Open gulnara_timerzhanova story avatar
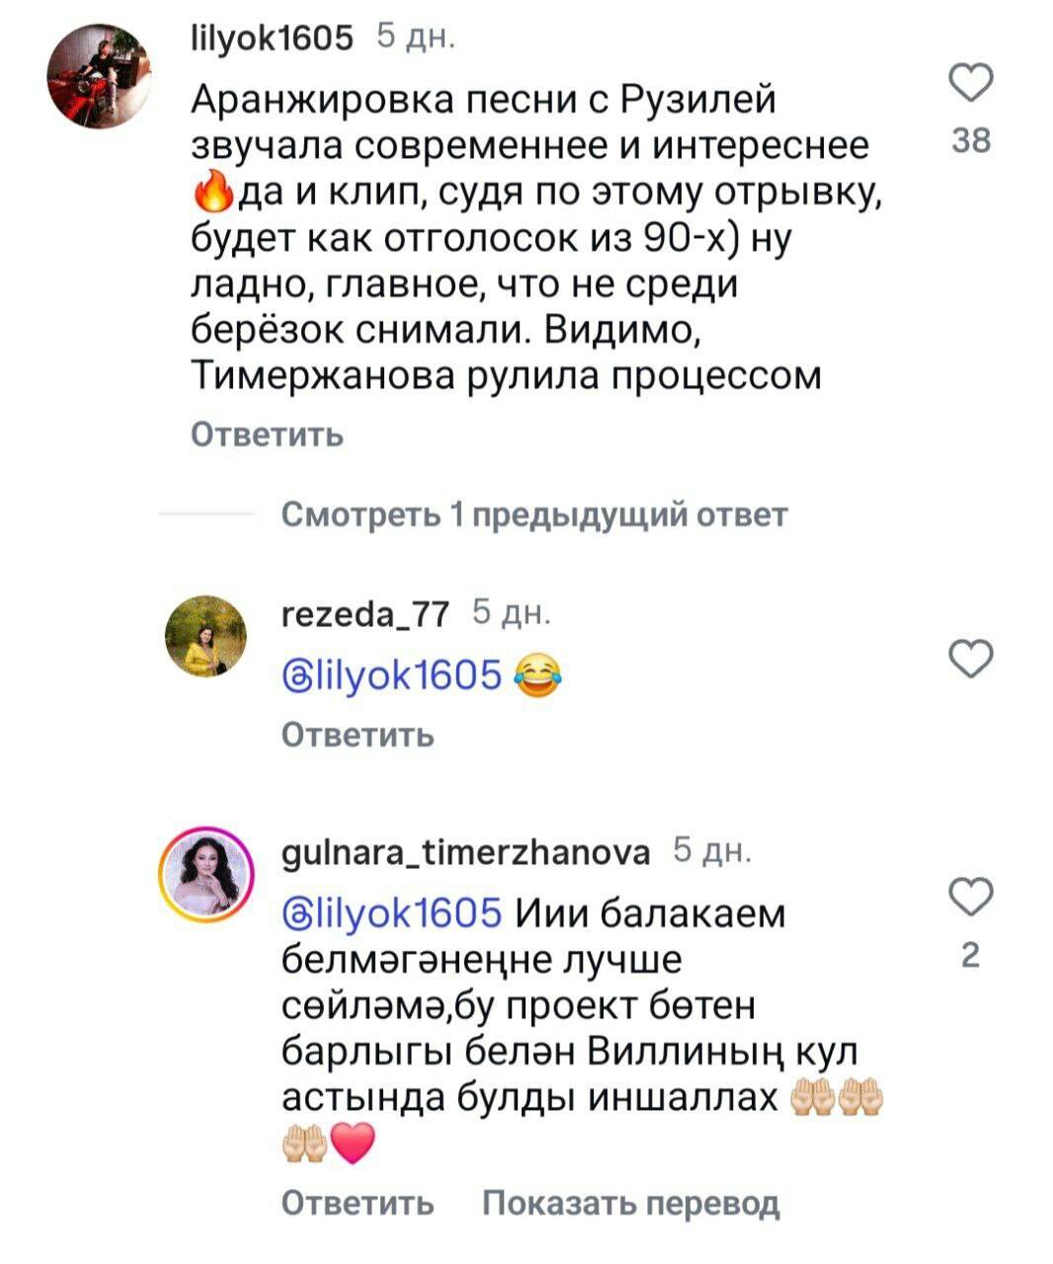 click(205, 871)
